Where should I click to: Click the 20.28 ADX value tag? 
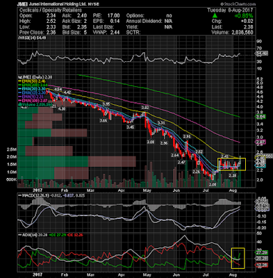[261, 259]
